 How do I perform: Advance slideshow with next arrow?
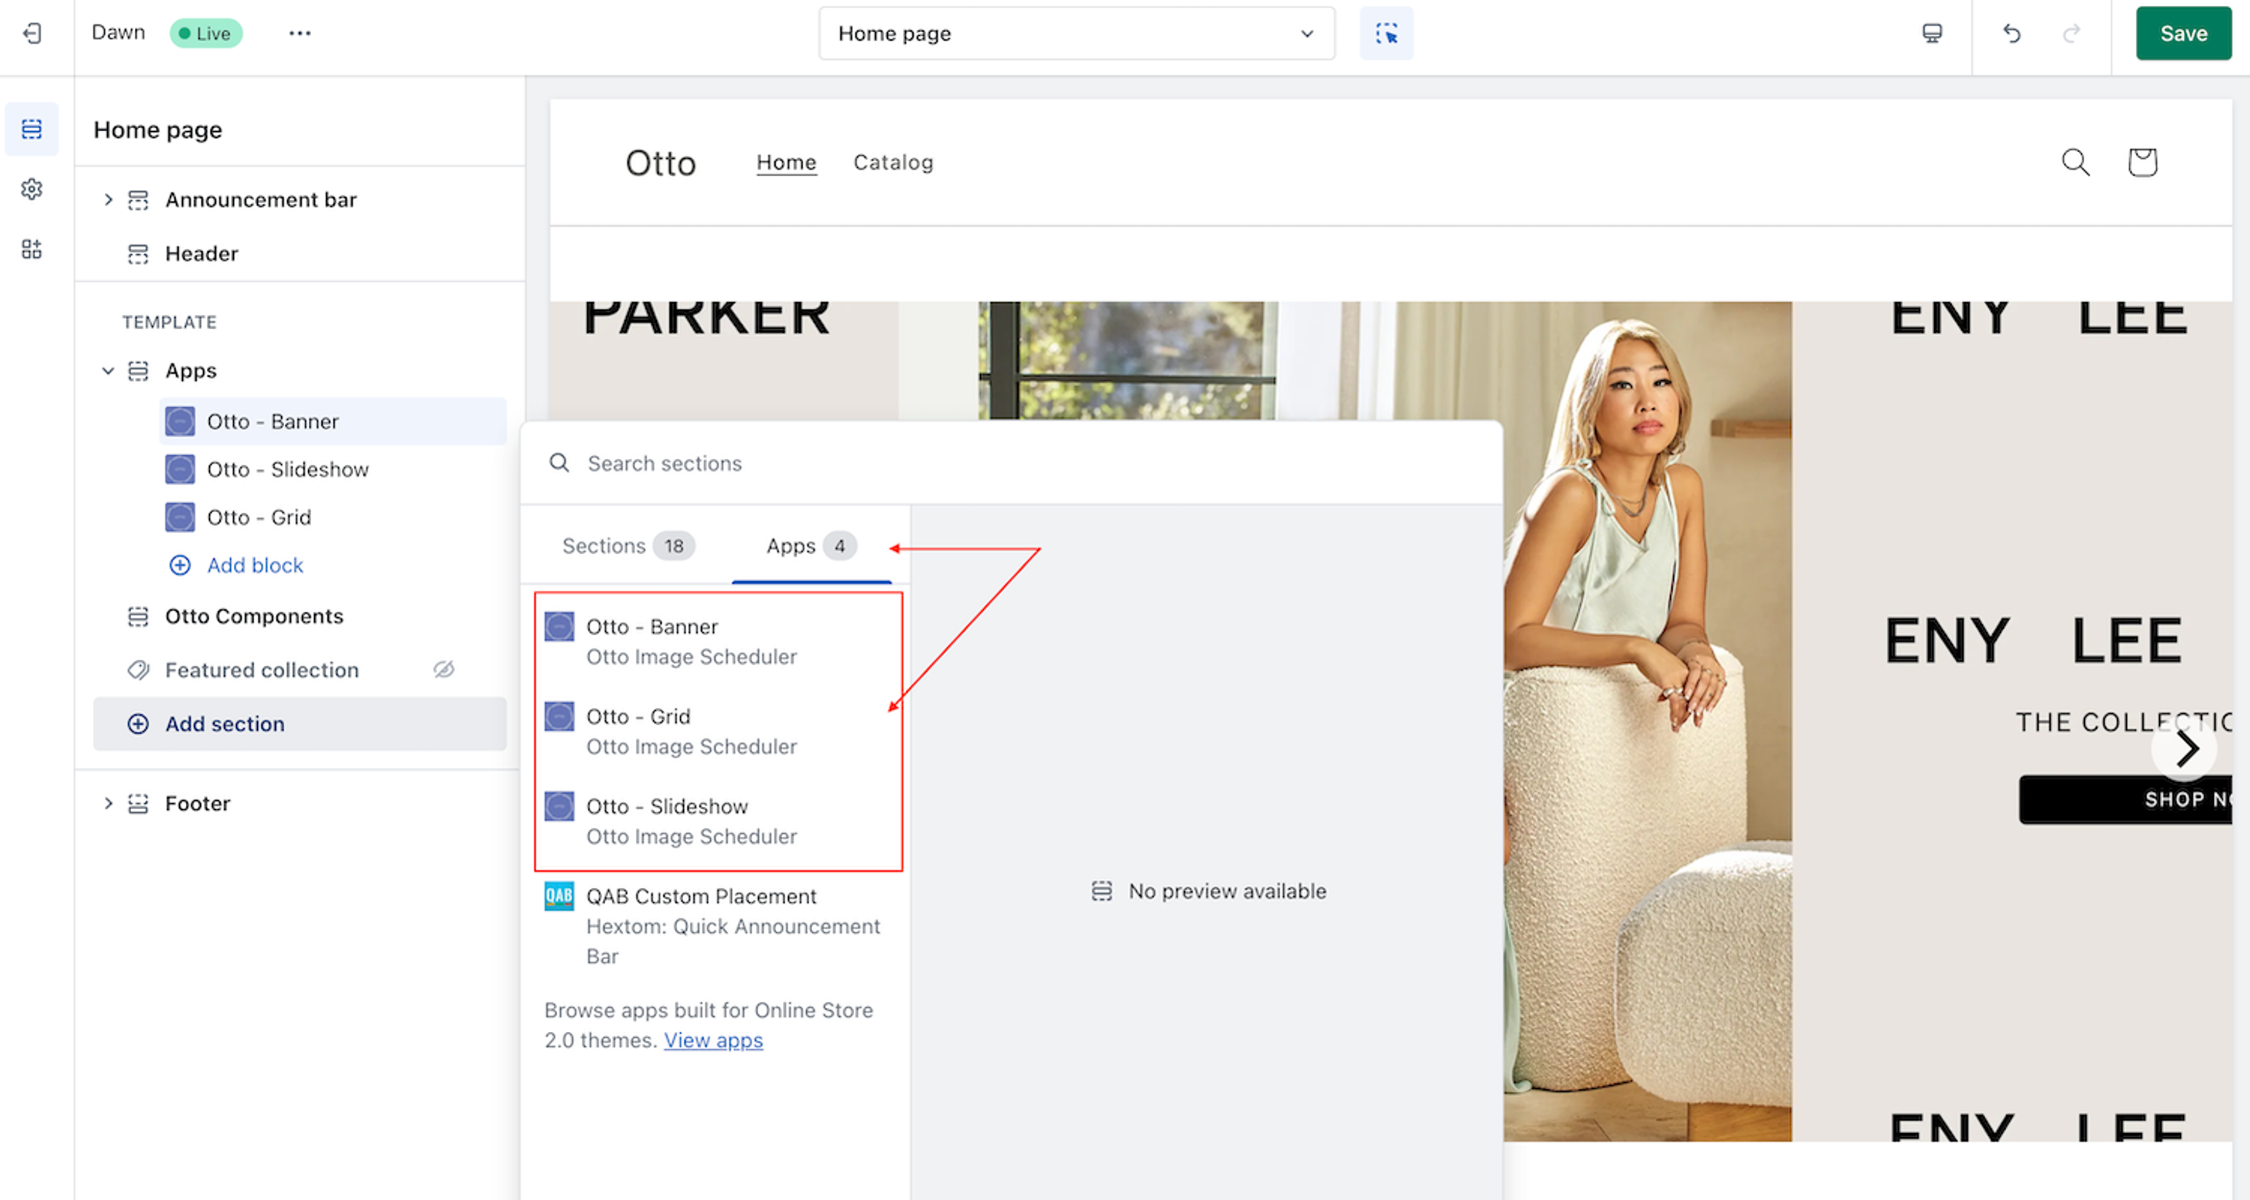click(x=2186, y=748)
